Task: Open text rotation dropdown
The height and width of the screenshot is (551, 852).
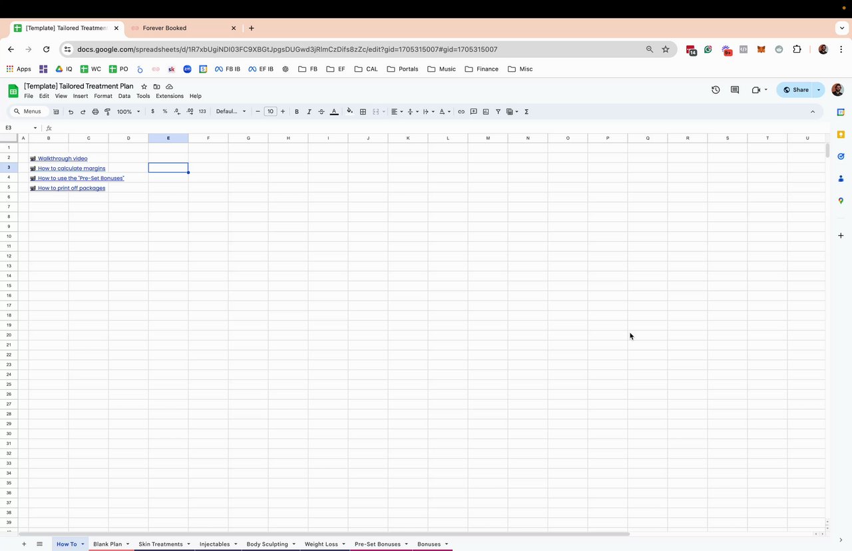Action: click(x=445, y=112)
